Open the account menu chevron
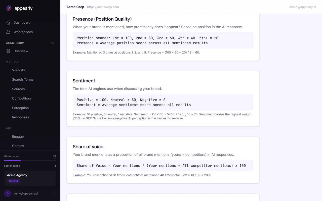Screen dimensions: 322x201 (x=55, y=193)
